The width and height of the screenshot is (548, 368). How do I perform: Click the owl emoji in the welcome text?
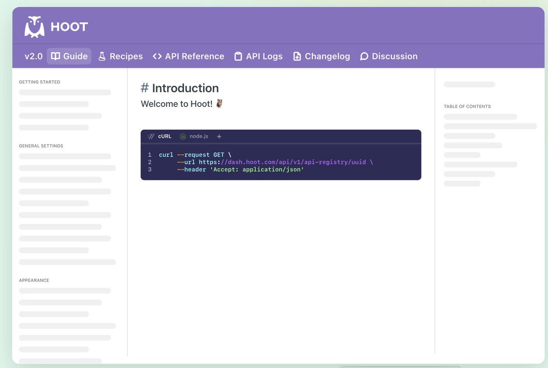(x=219, y=103)
